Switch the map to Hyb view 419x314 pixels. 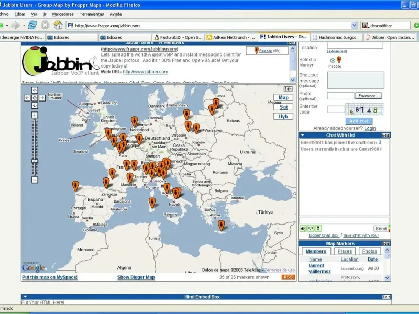283,116
